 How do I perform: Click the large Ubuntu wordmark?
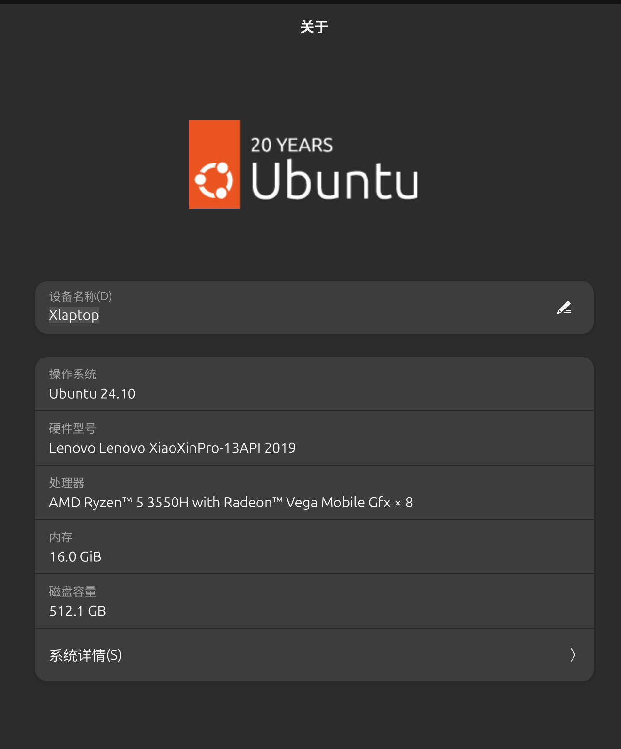click(334, 180)
